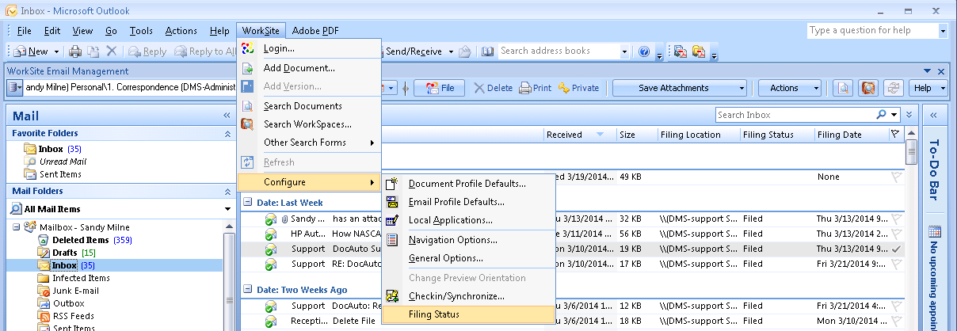
Task: Click the Adobe PDF convert folder icon
Action: [x=699, y=51]
